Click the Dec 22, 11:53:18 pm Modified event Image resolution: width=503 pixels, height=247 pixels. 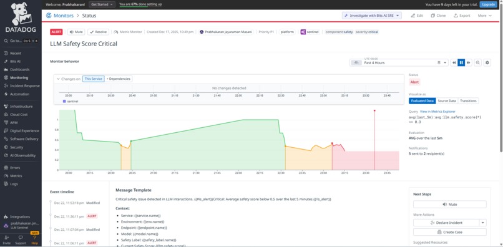tap(77, 203)
